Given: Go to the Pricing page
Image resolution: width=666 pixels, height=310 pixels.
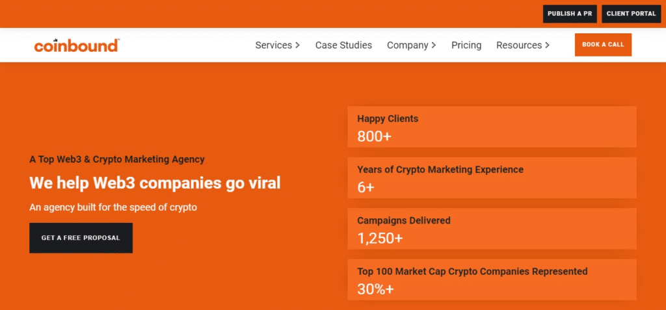Looking at the screenshot, I should pos(466,45).
